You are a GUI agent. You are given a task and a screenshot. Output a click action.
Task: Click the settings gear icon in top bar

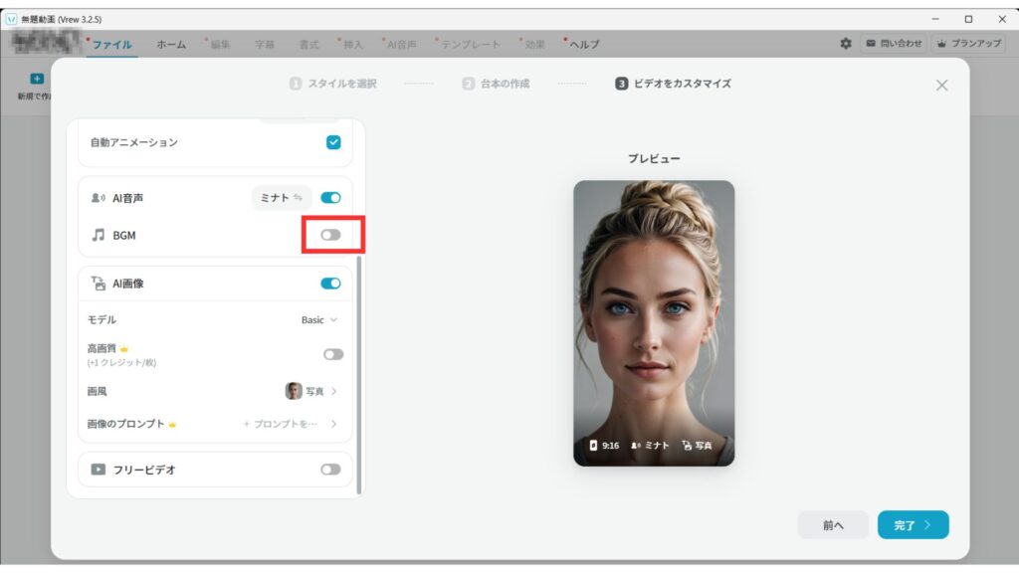click(846, 44)
